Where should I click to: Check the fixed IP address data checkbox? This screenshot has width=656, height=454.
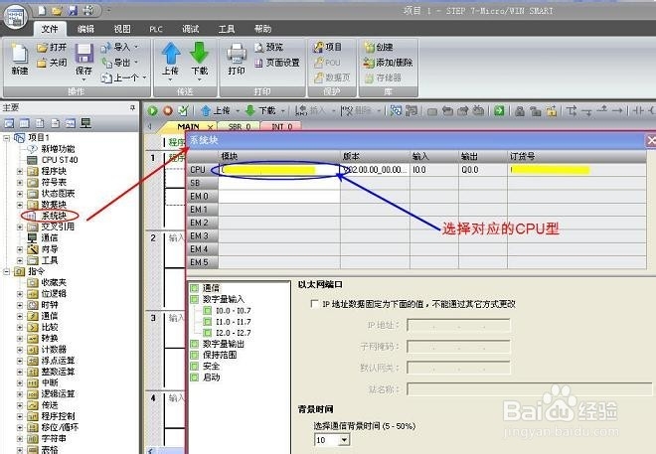click(315, 304)
